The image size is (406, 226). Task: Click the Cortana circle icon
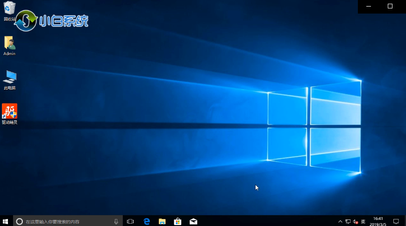20,221
